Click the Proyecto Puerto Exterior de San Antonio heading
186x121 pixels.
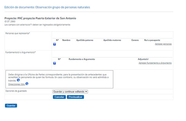tap(40, 18)
